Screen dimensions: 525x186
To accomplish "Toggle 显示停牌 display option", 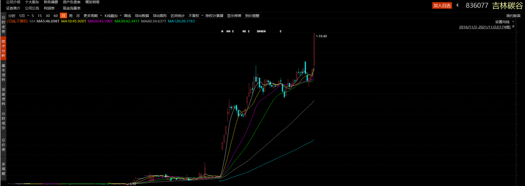I will 234,16.
